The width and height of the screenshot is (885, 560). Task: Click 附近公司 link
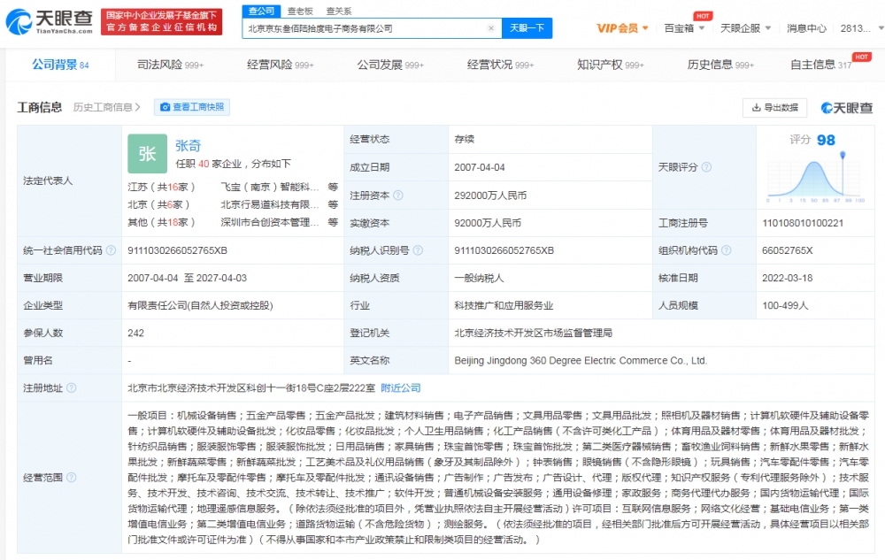[401, 388]
